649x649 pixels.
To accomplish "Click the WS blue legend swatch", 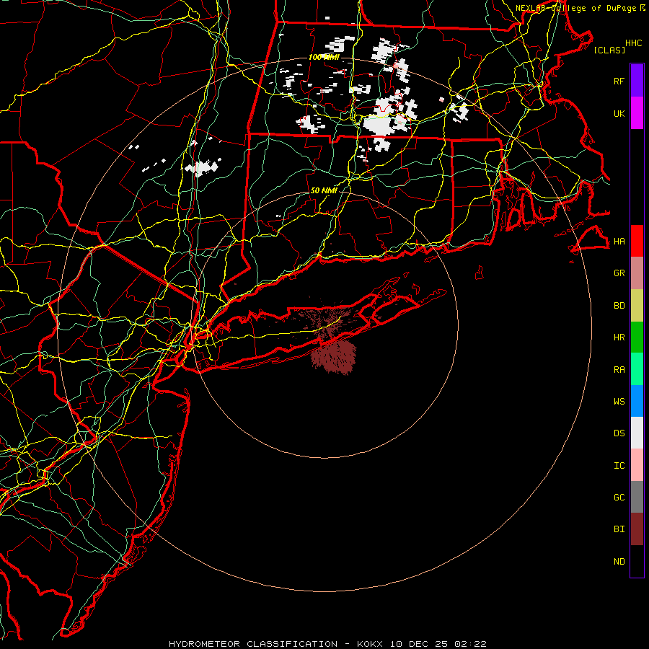I will point(637,401).
